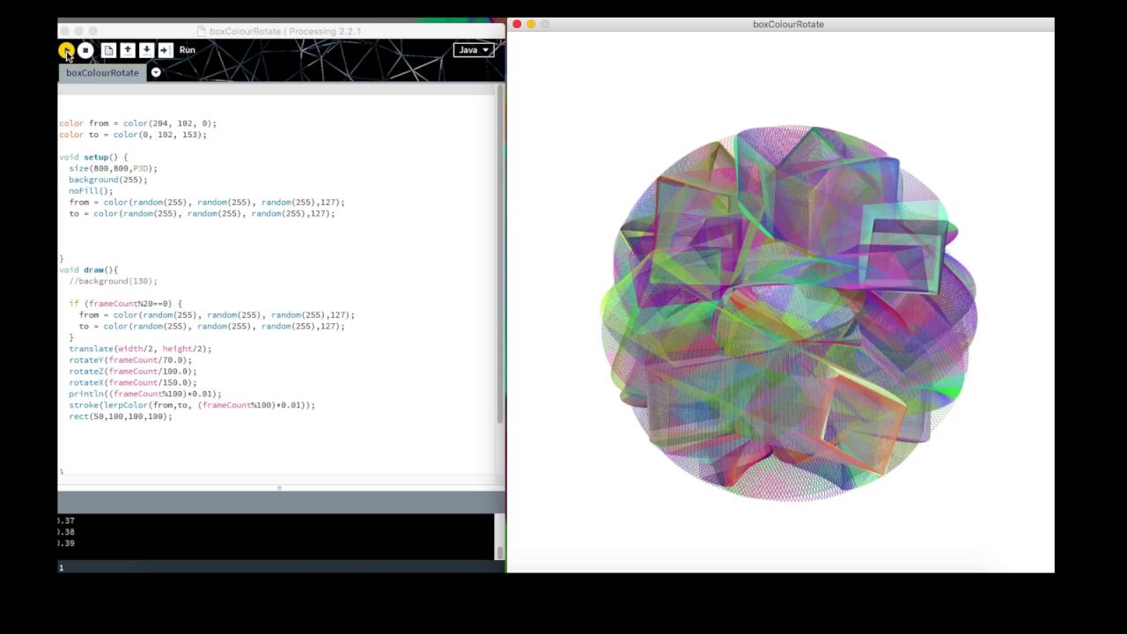
Task: Click the 'void draw(){' line
Action: [x=88, y=269]
